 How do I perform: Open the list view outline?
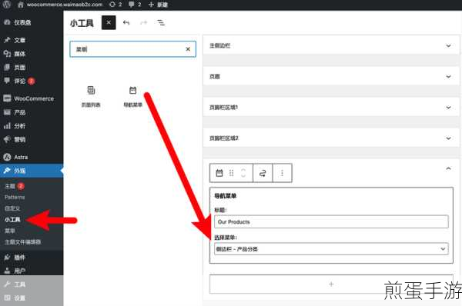pos(161,22)
